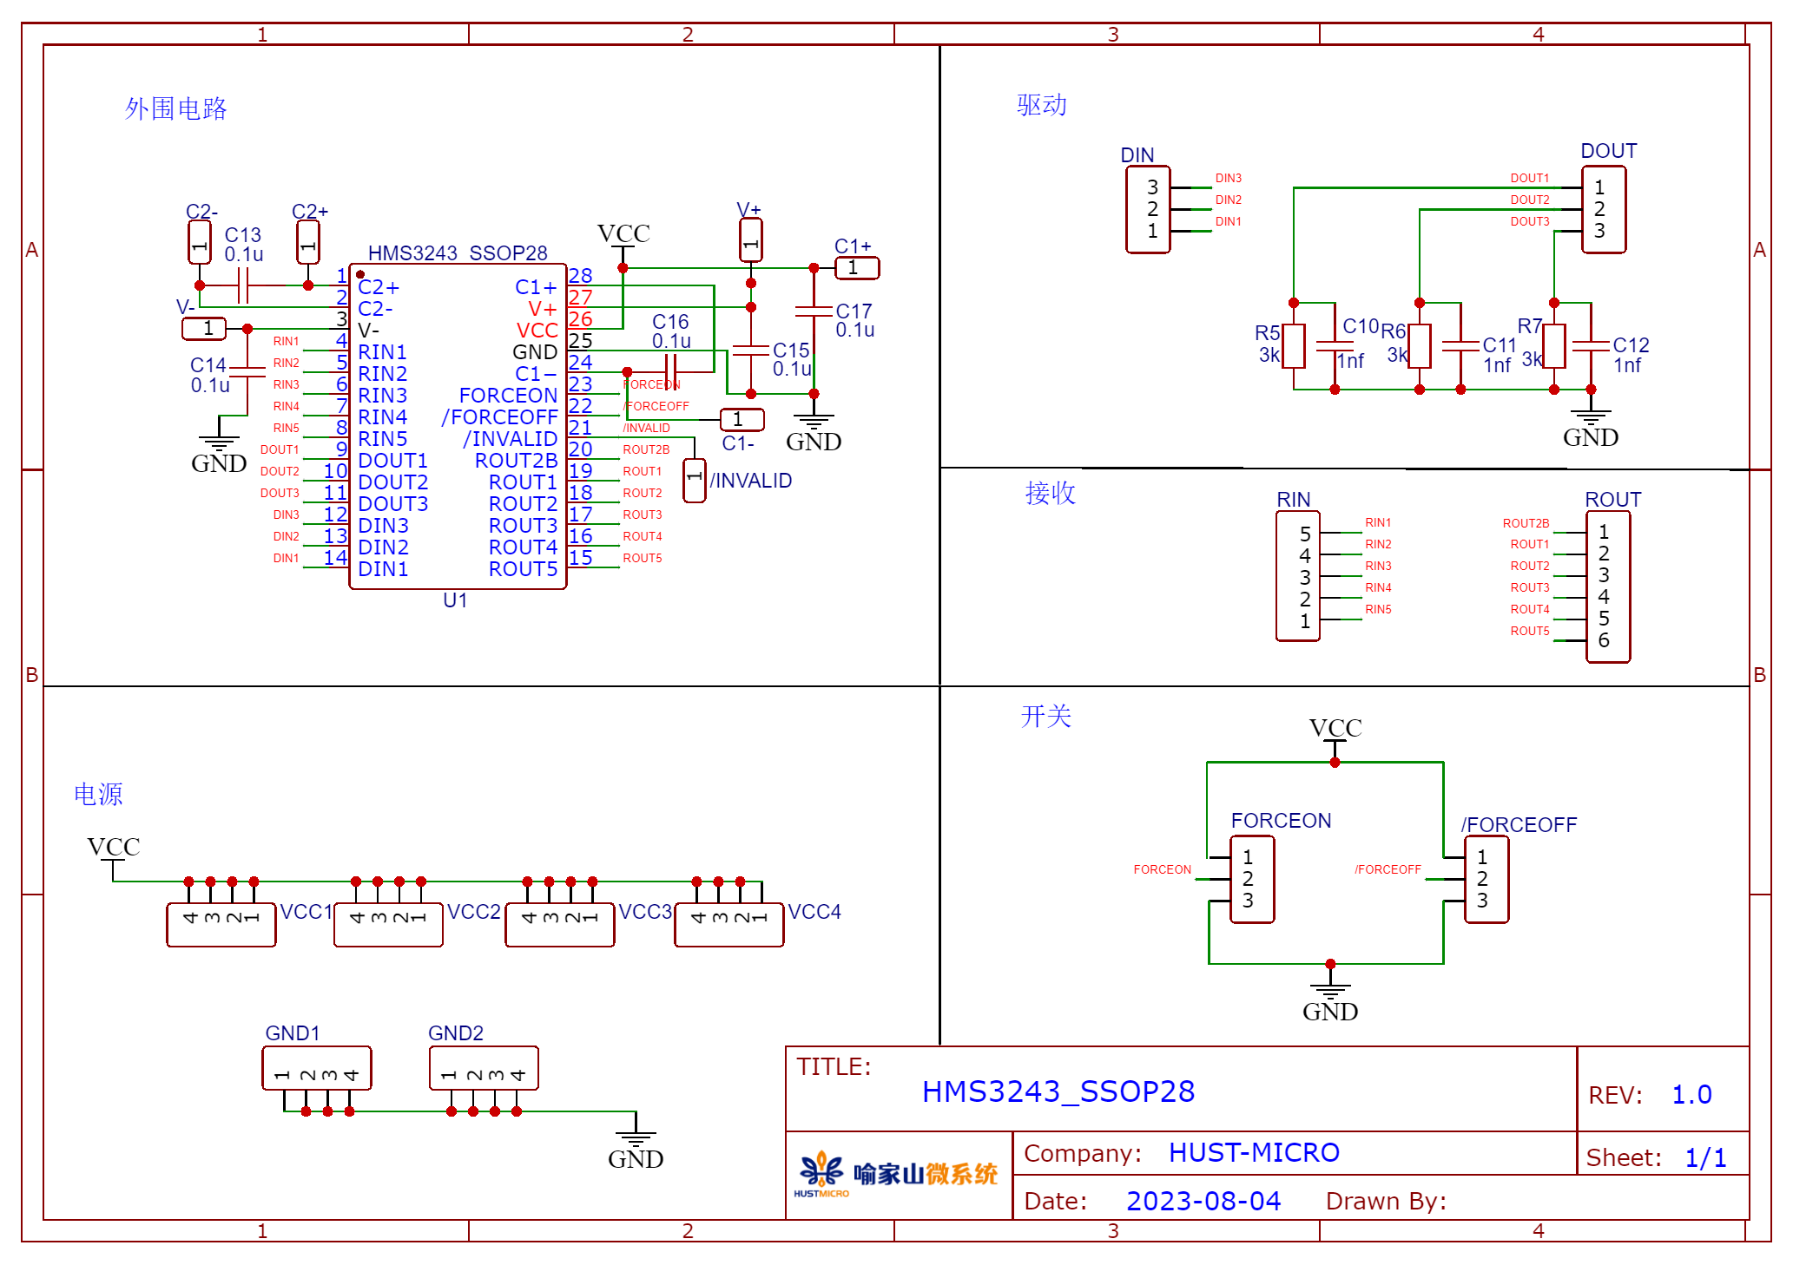Click the 开关 section title
This screenshot has width=1793, height=1265.
1046,716
